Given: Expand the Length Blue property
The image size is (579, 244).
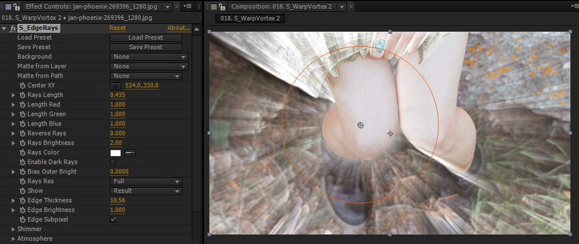Looking at the screenshot, I should (14, 124).
